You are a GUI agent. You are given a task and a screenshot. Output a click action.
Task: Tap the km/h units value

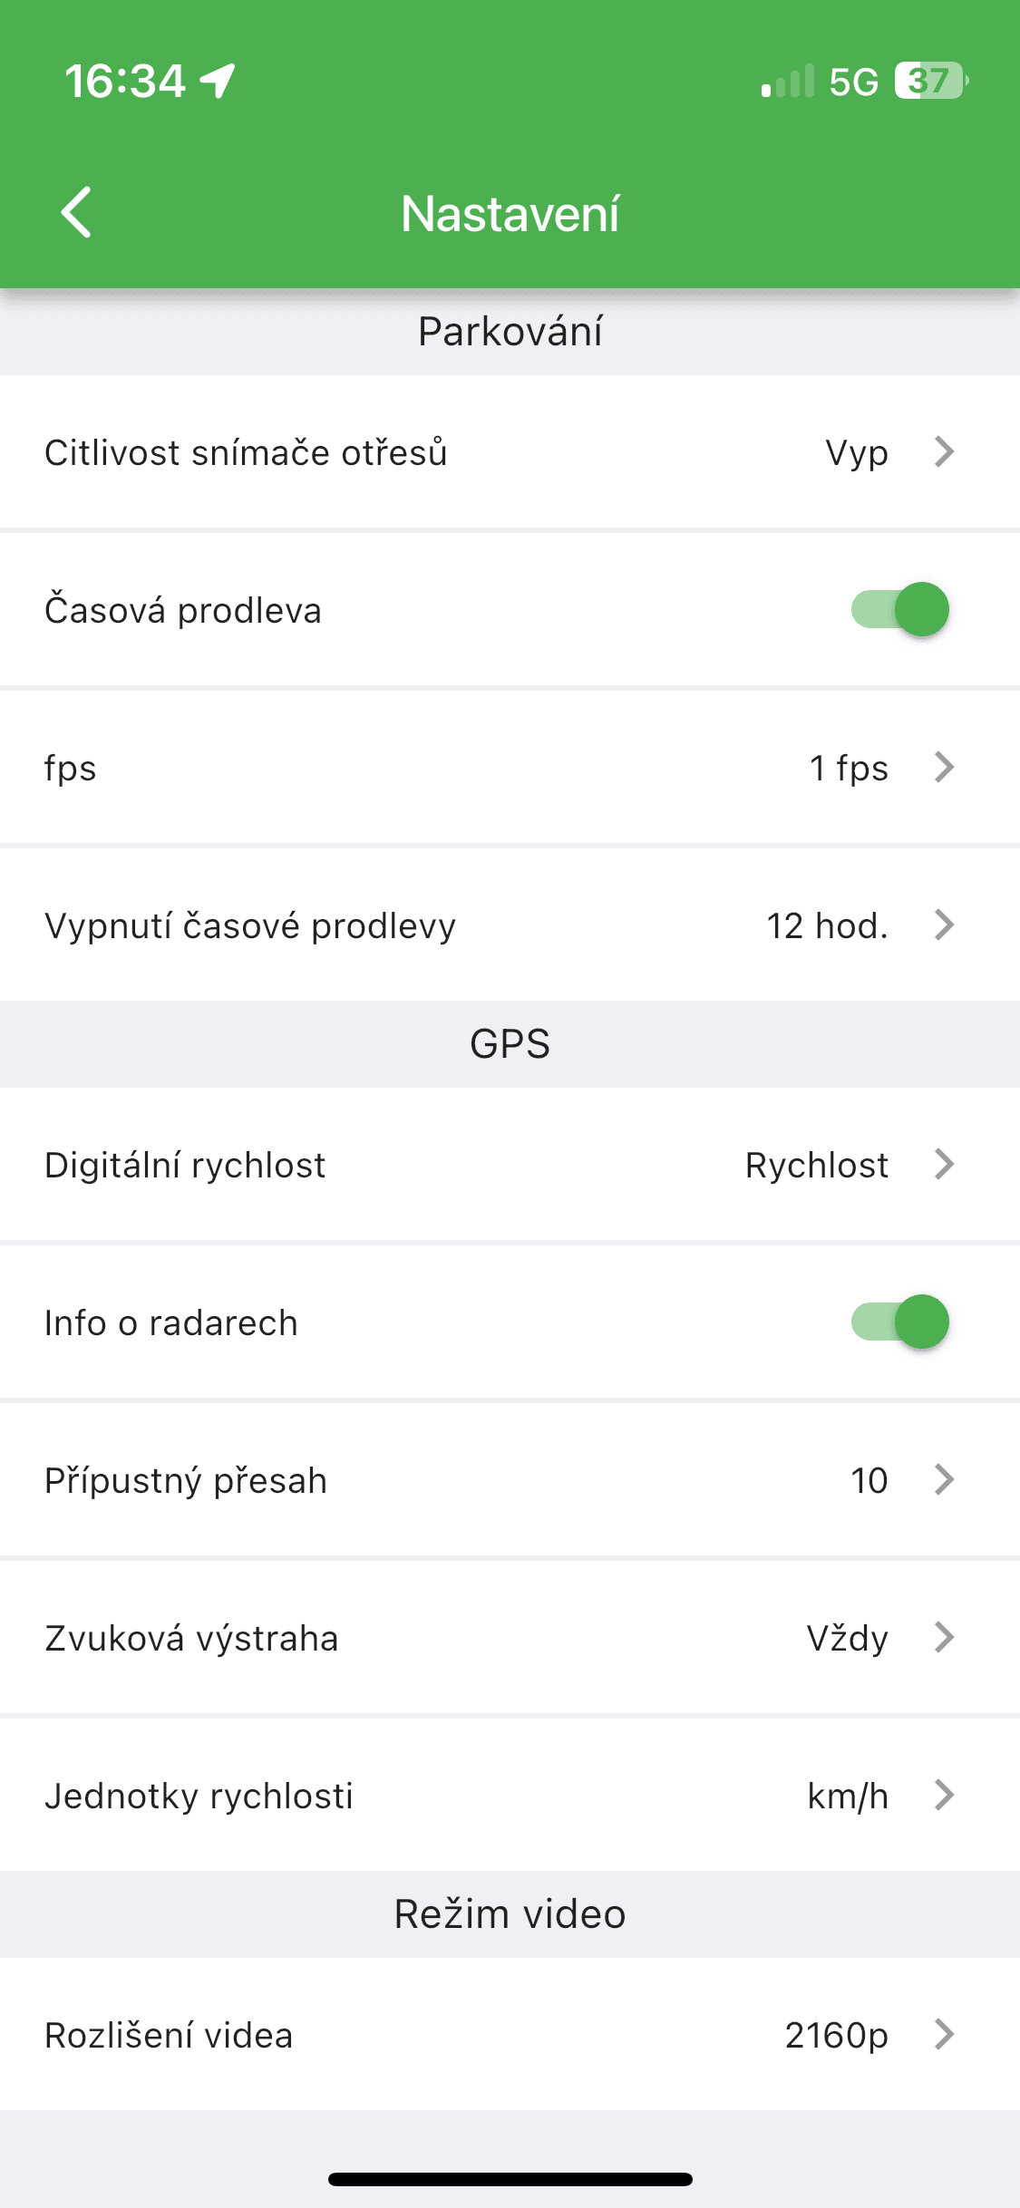(848, 1796)
